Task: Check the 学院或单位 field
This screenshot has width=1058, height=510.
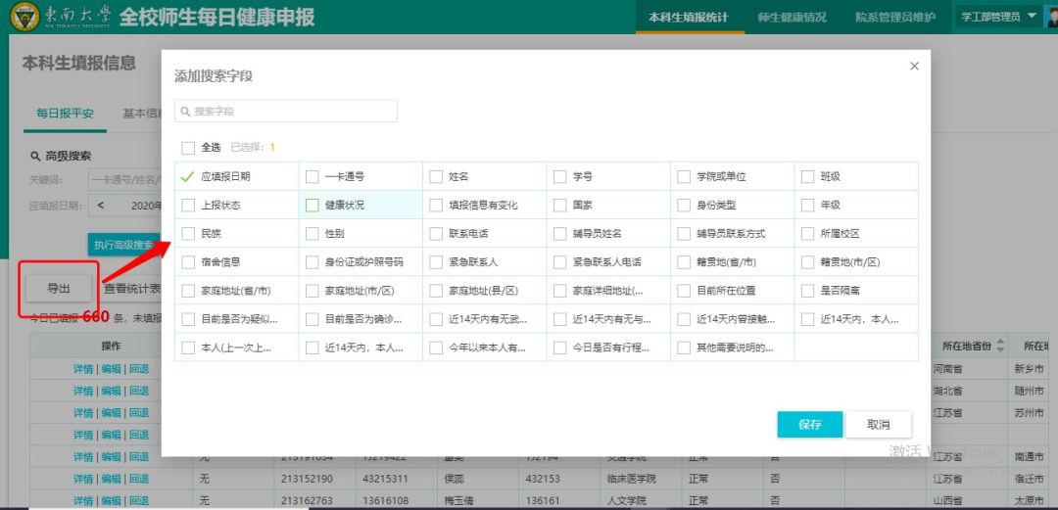Action: pos(684,177)
